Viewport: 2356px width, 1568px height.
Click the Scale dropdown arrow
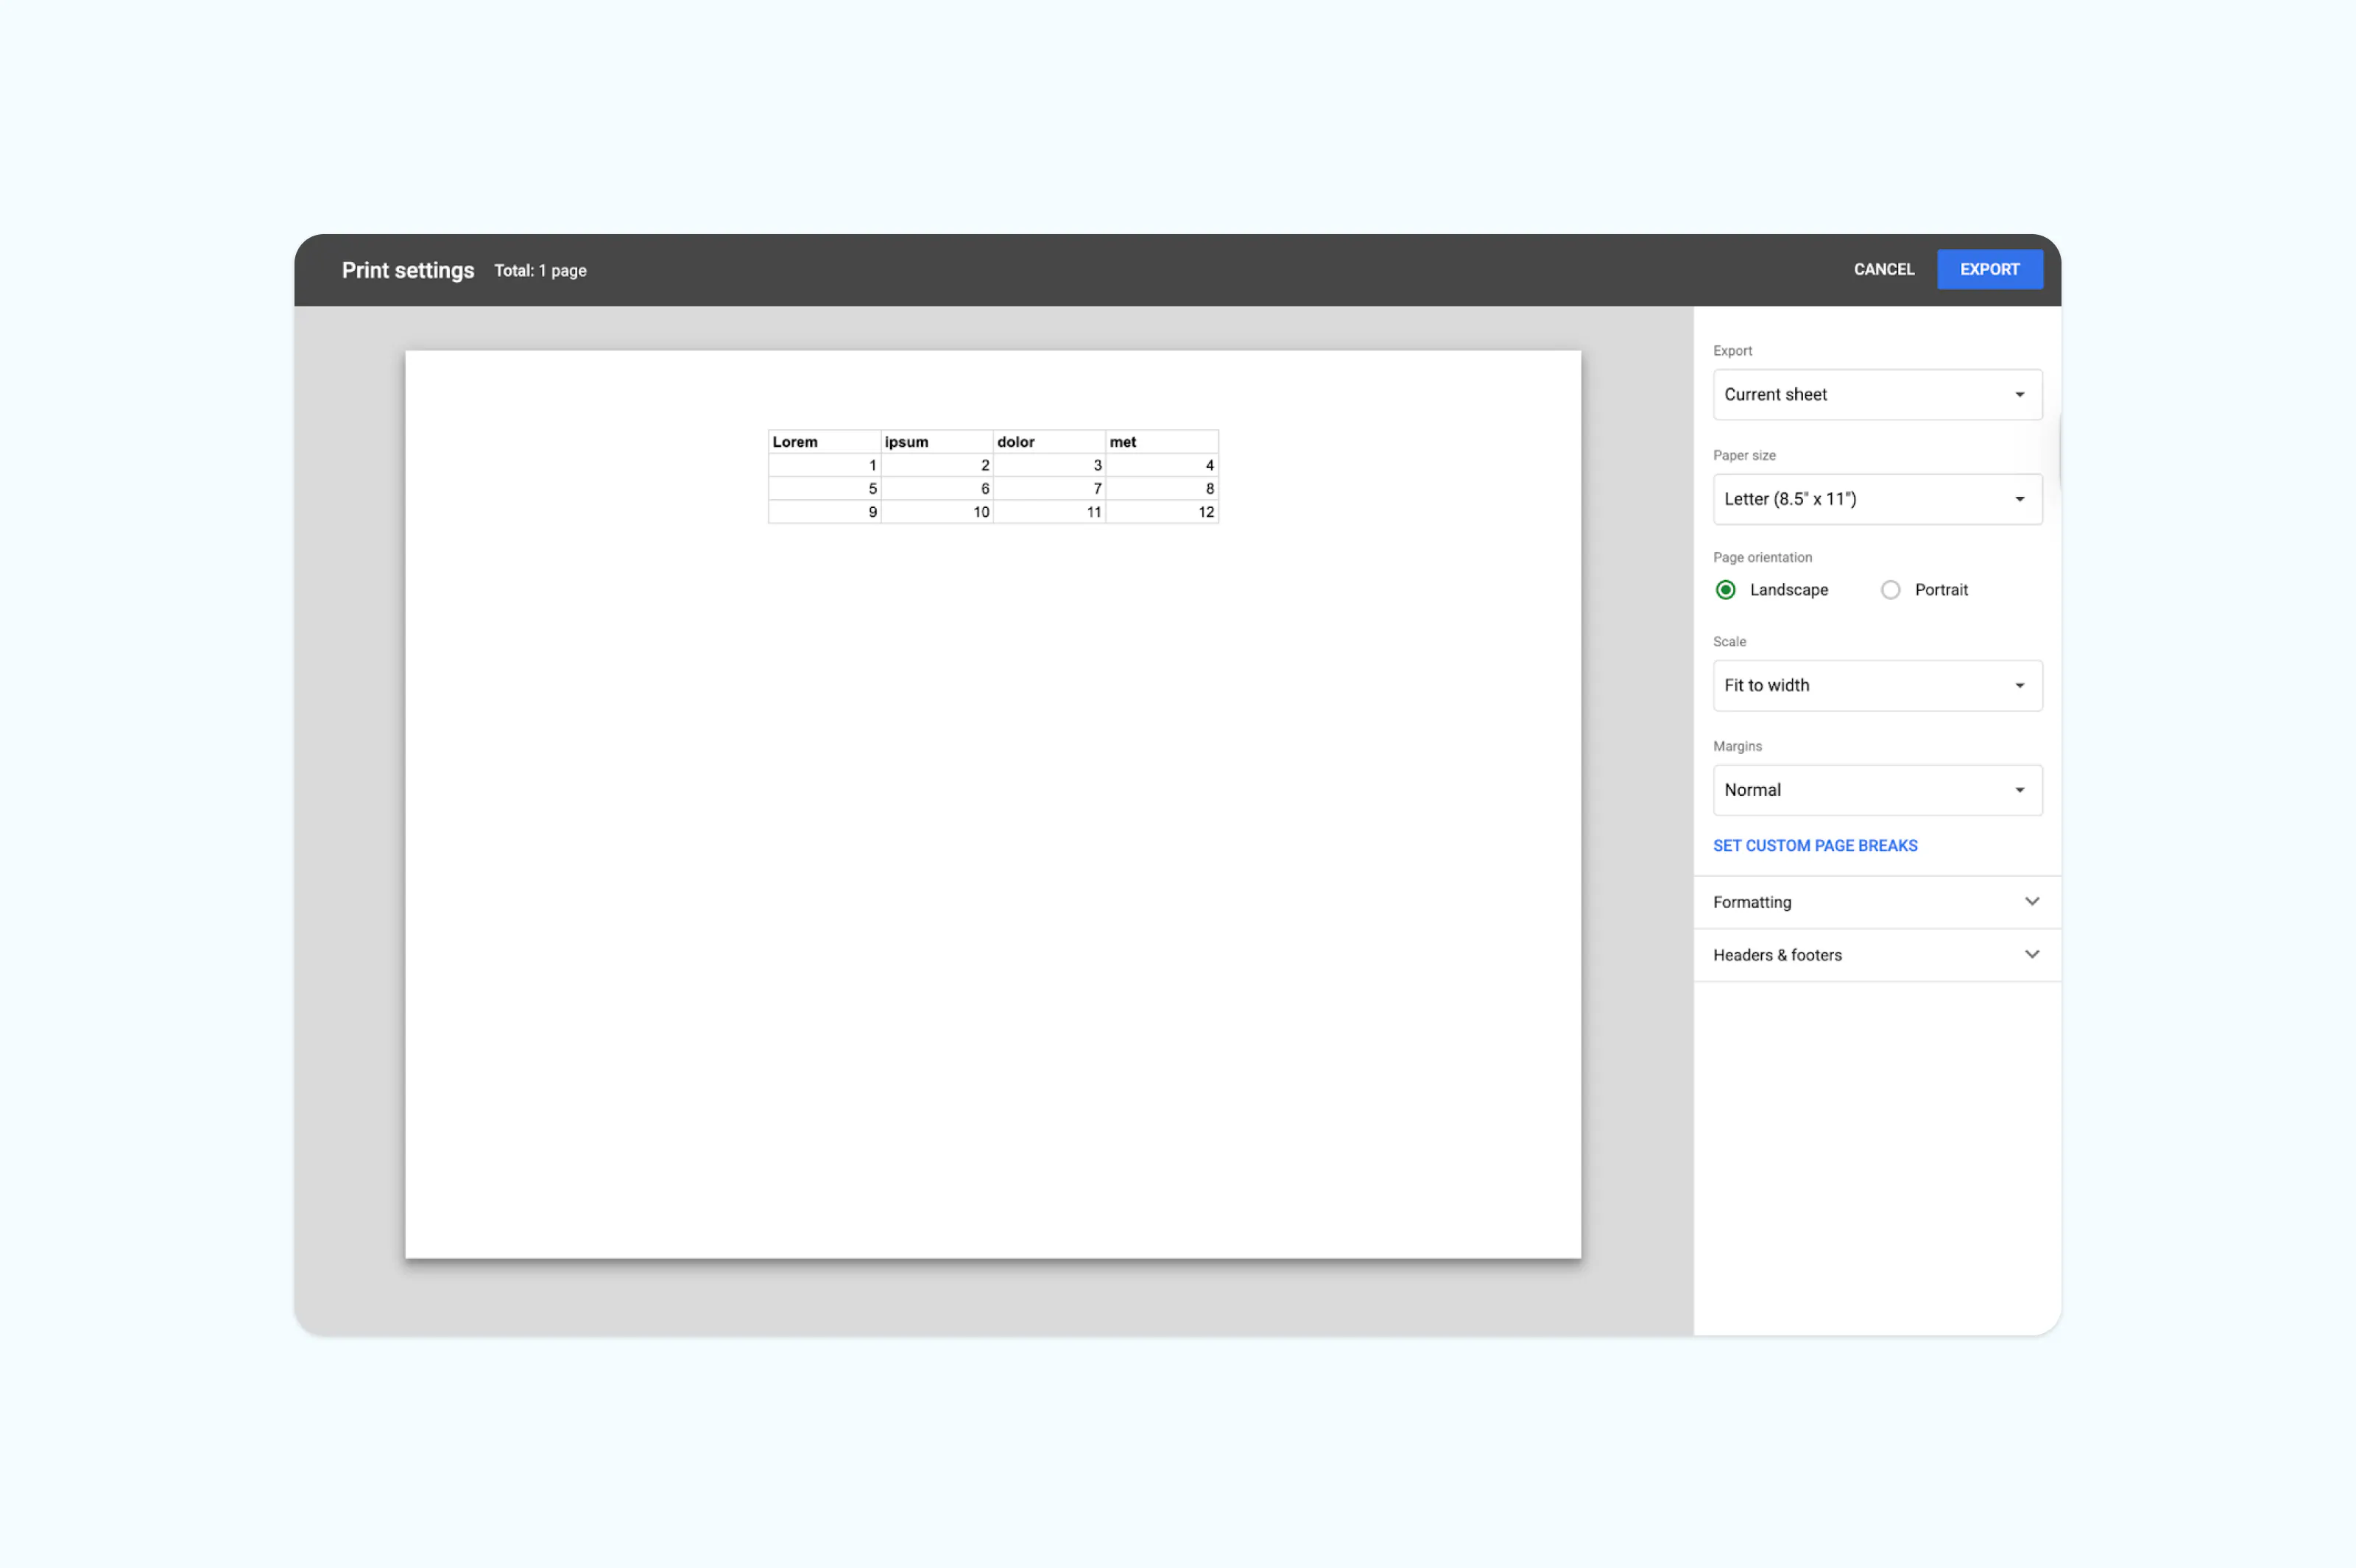click(2019, 685)
